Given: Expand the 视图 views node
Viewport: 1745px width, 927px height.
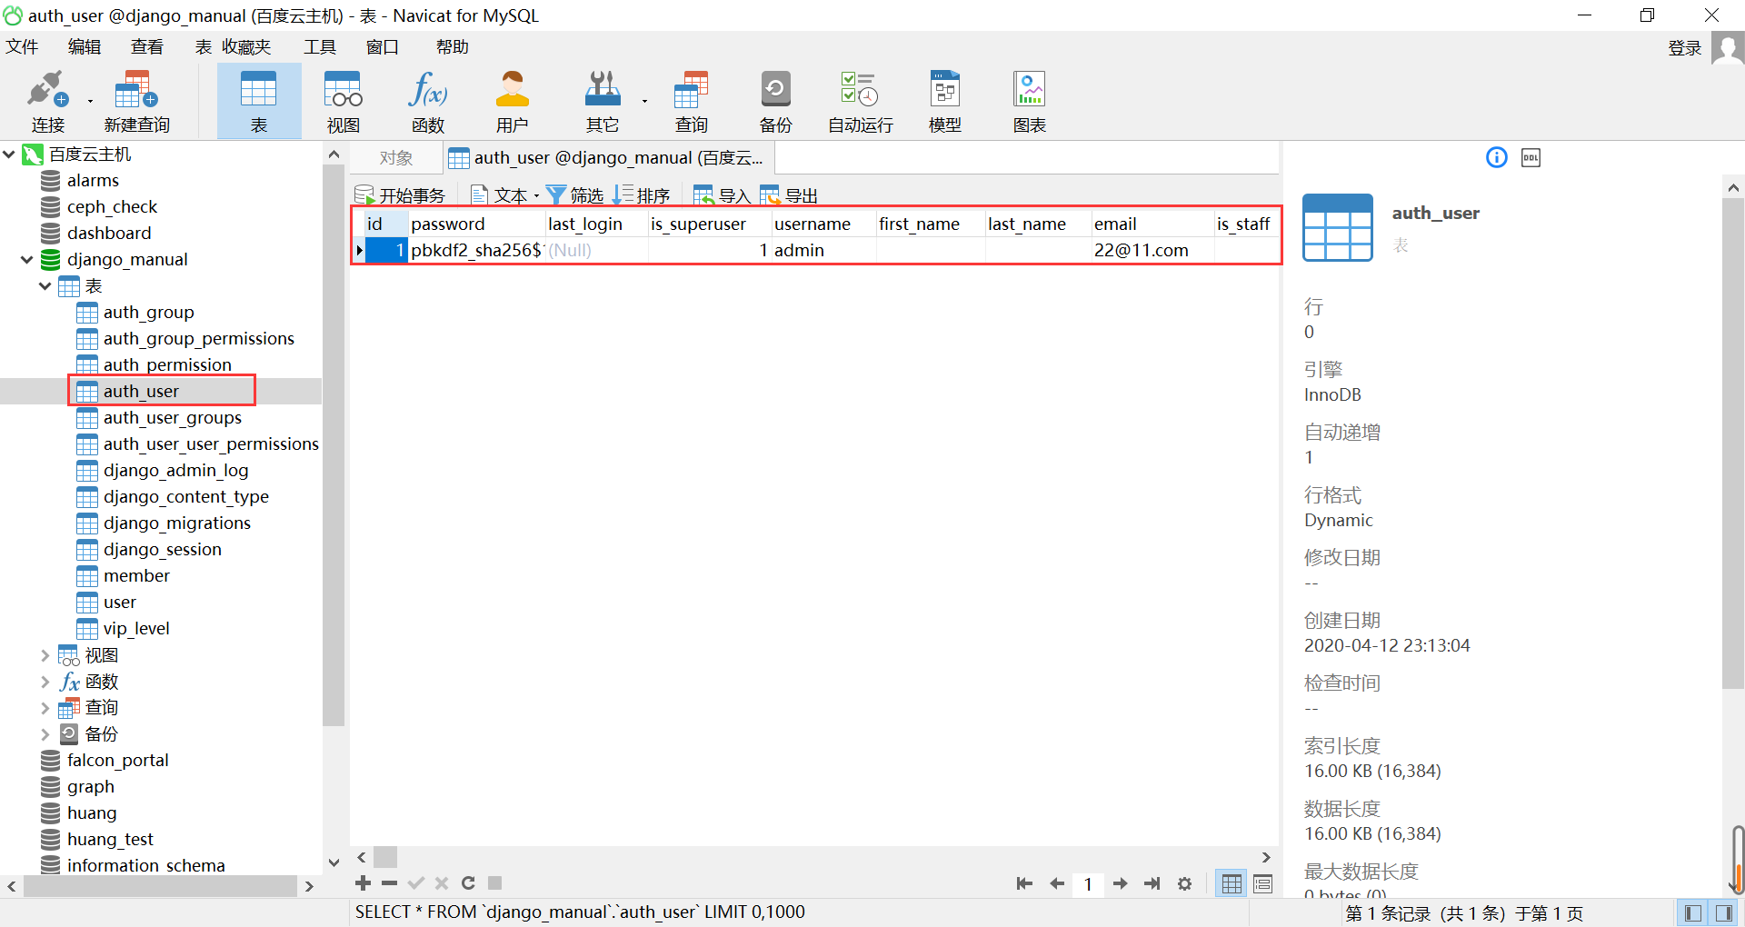Looking at the screenshot, I should pyautogui.click(x=45, y=655).
